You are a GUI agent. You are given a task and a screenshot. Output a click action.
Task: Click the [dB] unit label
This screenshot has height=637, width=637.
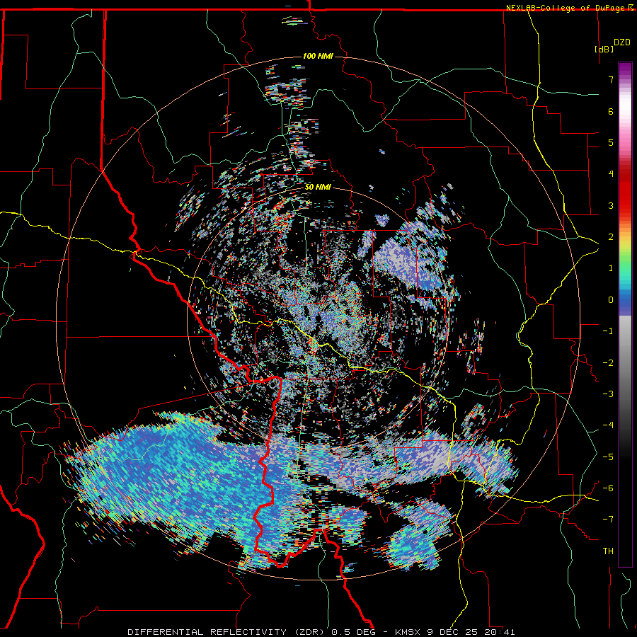[x=604, y=49]
